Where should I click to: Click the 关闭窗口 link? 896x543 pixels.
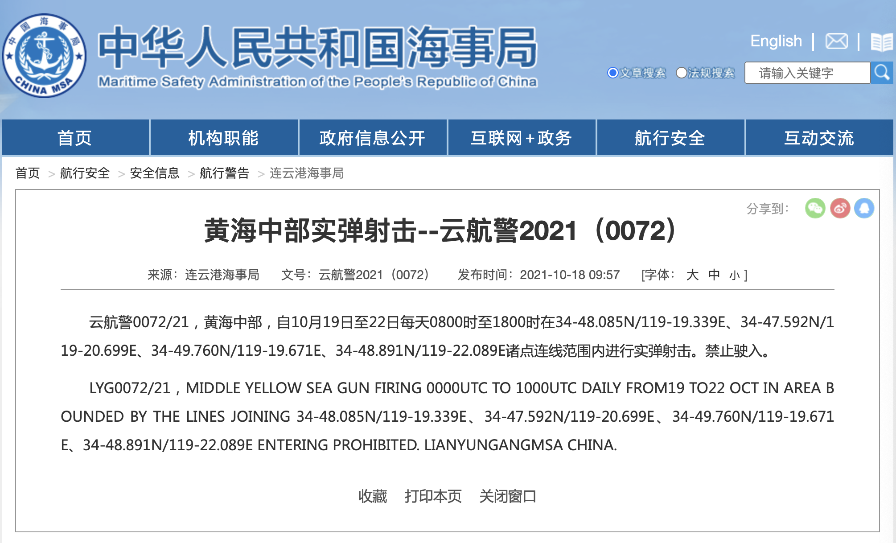pos(508,496)
